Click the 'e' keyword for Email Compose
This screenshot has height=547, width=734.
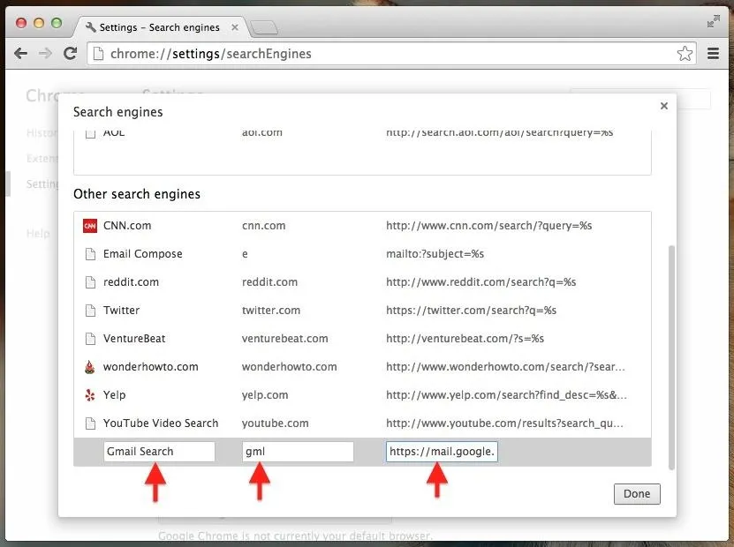[x=245, y=254]
